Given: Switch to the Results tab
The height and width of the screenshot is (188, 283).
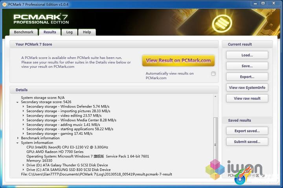Looking at the screenshot, I should [x=50, y=32].
